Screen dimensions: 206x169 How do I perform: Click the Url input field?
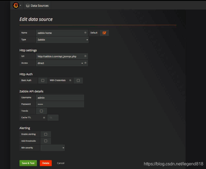[x=62, y=56]
